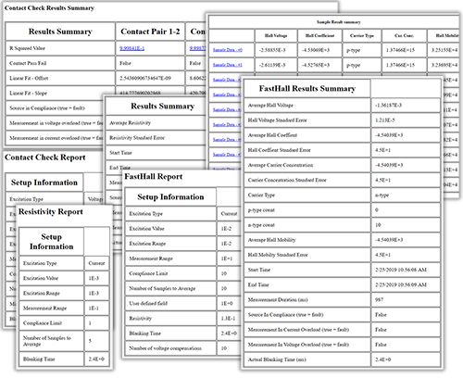Click Compliance Limit value 1 in Resistivity Report

pos(90,323)
